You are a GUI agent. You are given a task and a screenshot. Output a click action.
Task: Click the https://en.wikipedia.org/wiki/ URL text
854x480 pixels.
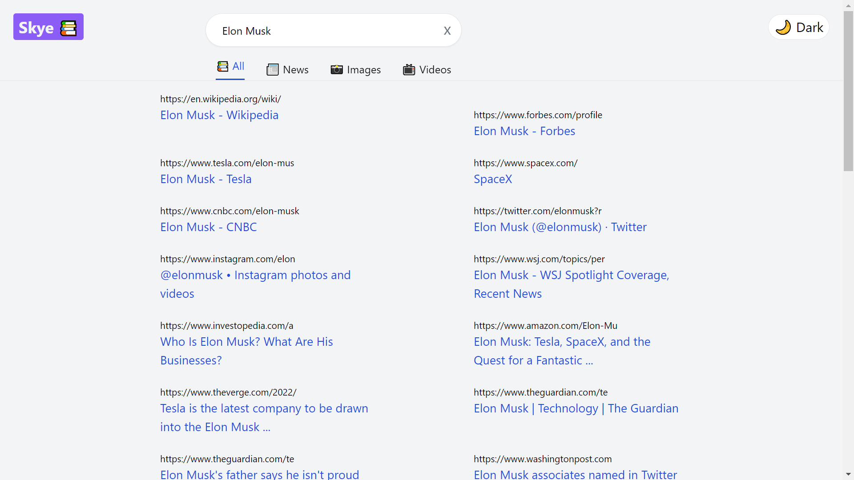(221, 99)
